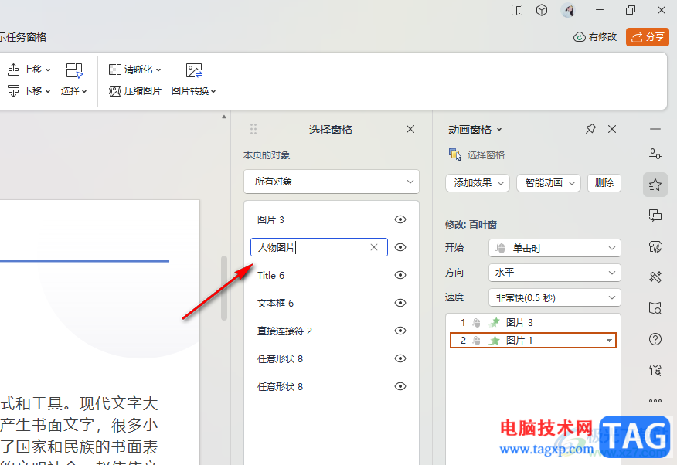Image resolution: width=677 pixels, height=465 pixels.
Task: Open the Picture Convert (图片转换) icon
Action: [x=194, y=71]
